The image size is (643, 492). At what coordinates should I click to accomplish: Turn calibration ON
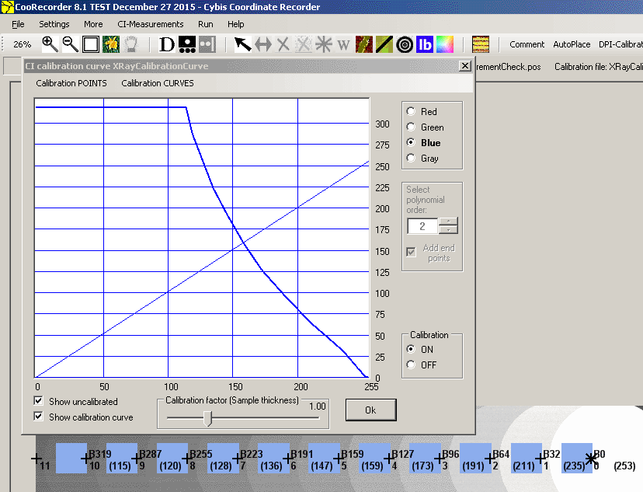[x=411, y=349]
